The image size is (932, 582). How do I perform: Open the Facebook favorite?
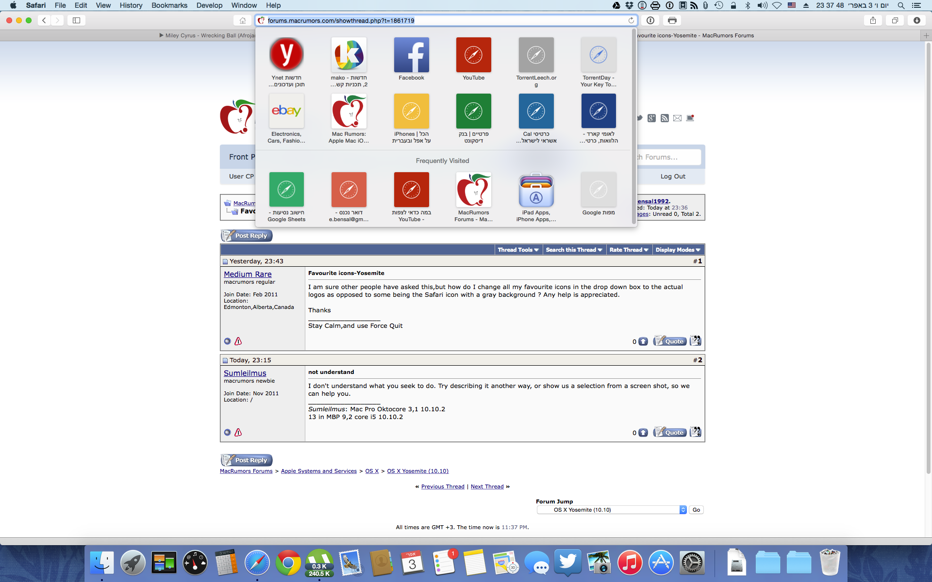(411, 55)
